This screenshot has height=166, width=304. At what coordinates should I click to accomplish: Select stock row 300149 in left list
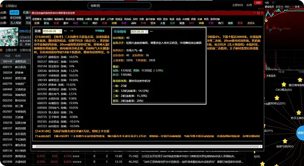(16, 61)
